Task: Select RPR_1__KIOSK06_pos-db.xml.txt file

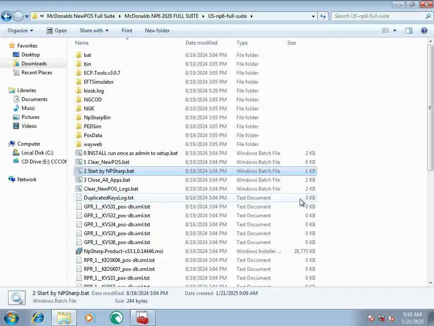Action: click(119, 260)
